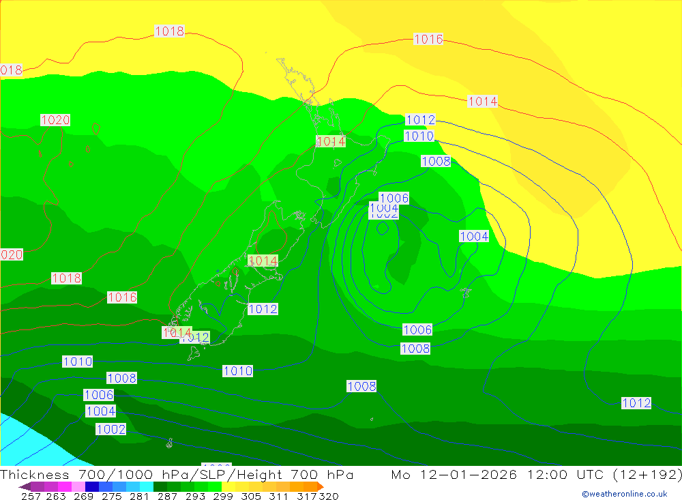Select the cyan legend swatch near 281
This screenshot has height=500, width=682.
coord(147,486)
